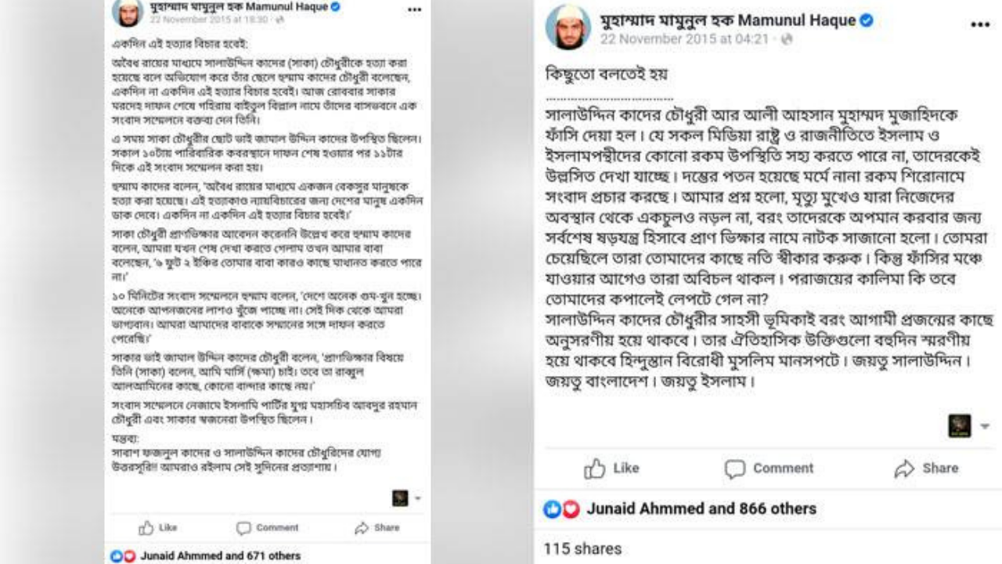Share the right post
The image size is (1002, 564).
click(x=926, y=468)
